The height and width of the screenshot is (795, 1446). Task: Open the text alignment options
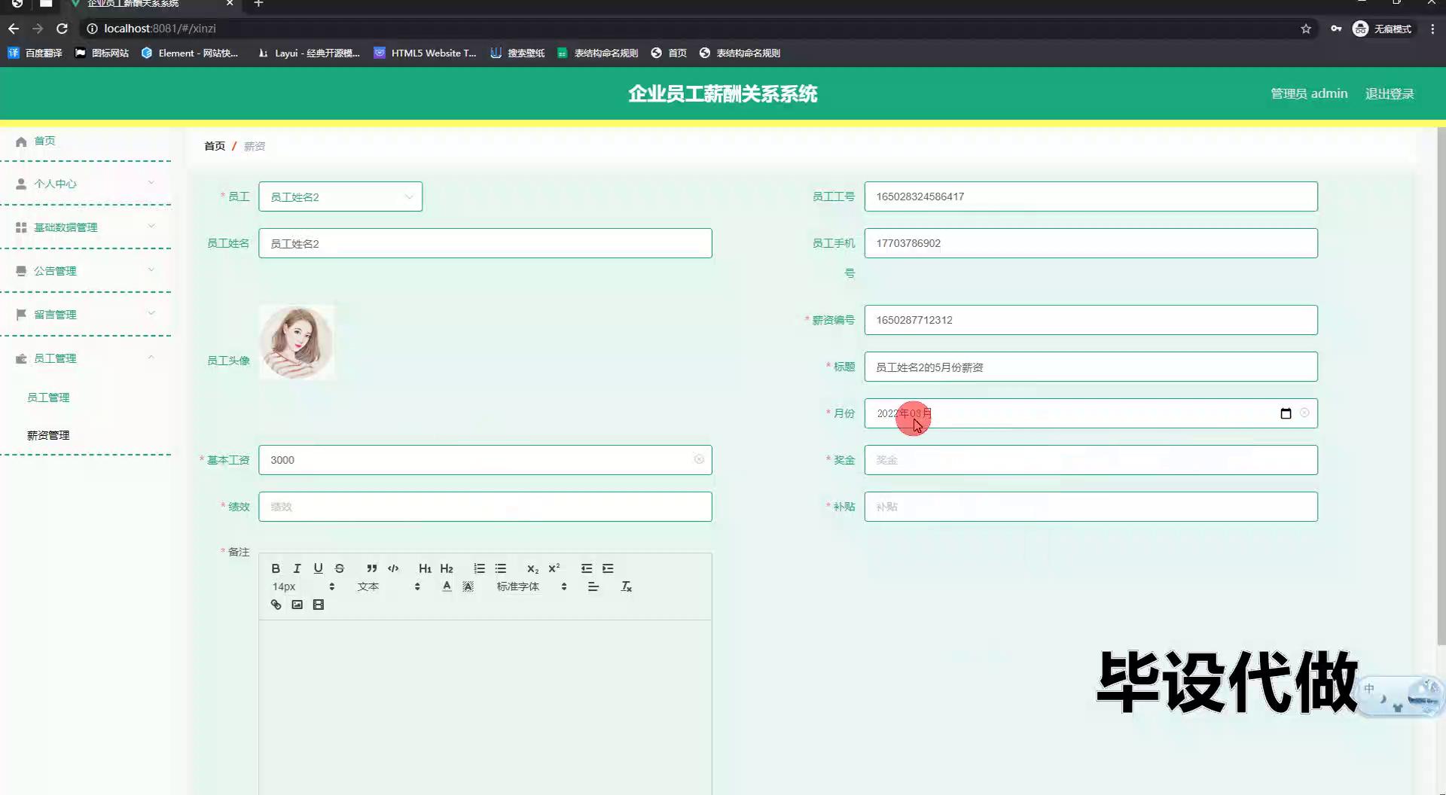coord(593,586)
